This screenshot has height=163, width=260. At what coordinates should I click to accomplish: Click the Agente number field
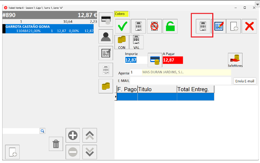(136, 72)
